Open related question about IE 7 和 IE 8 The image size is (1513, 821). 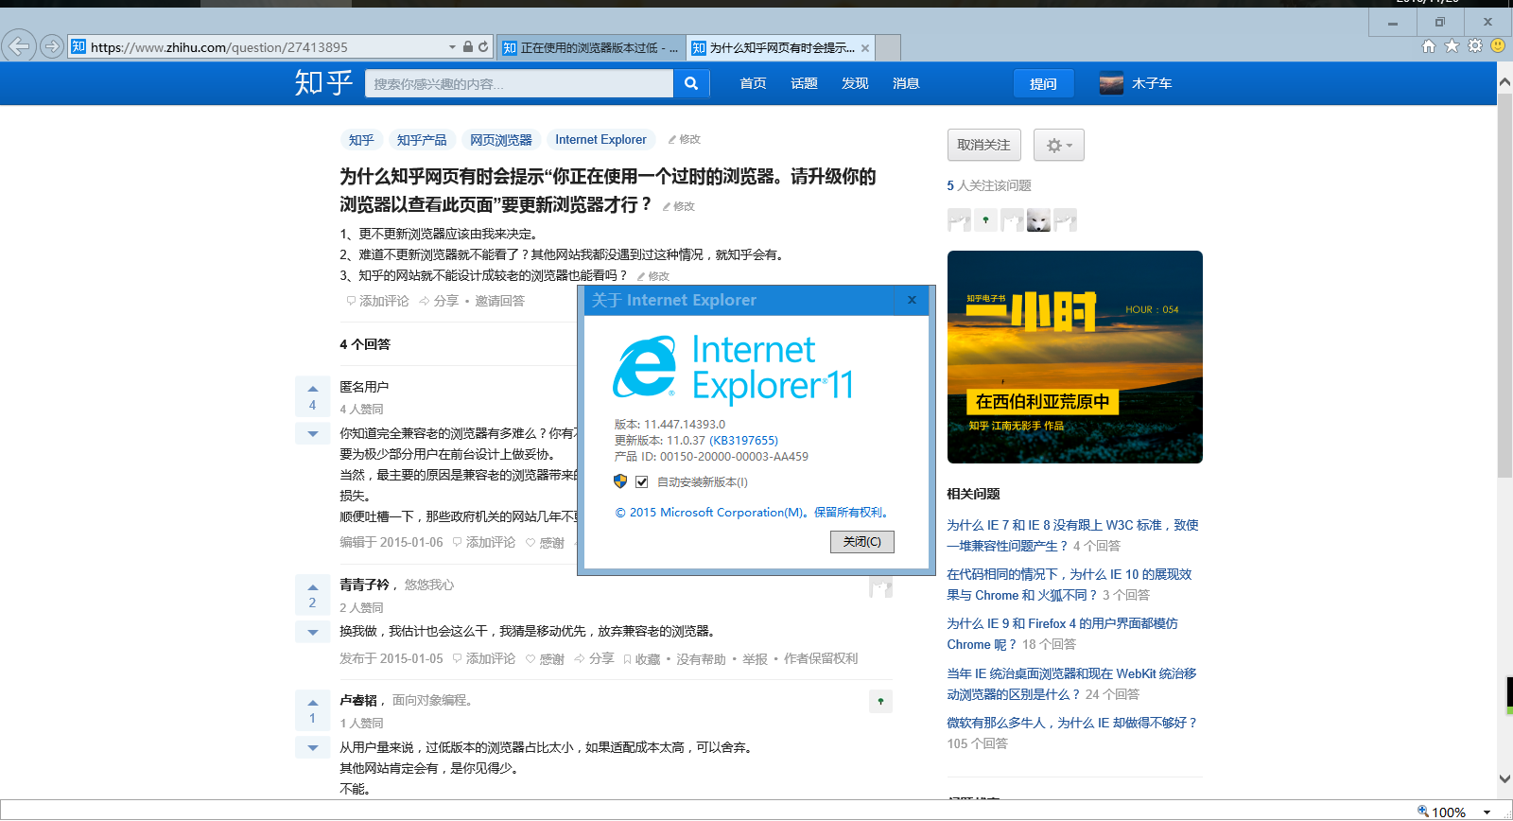[x=1072, y=535]
